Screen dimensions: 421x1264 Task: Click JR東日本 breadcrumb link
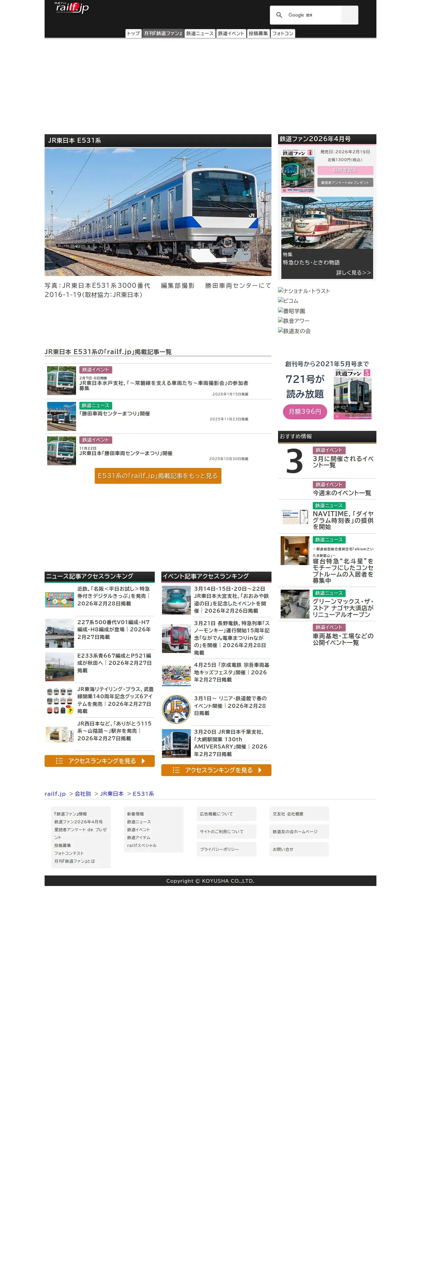[x=112, y=793]
